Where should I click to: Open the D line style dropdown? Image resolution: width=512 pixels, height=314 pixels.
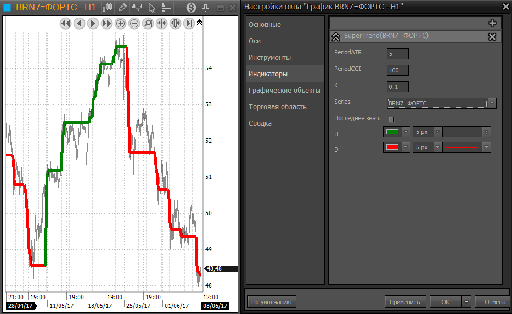click(x=486, y=147)
